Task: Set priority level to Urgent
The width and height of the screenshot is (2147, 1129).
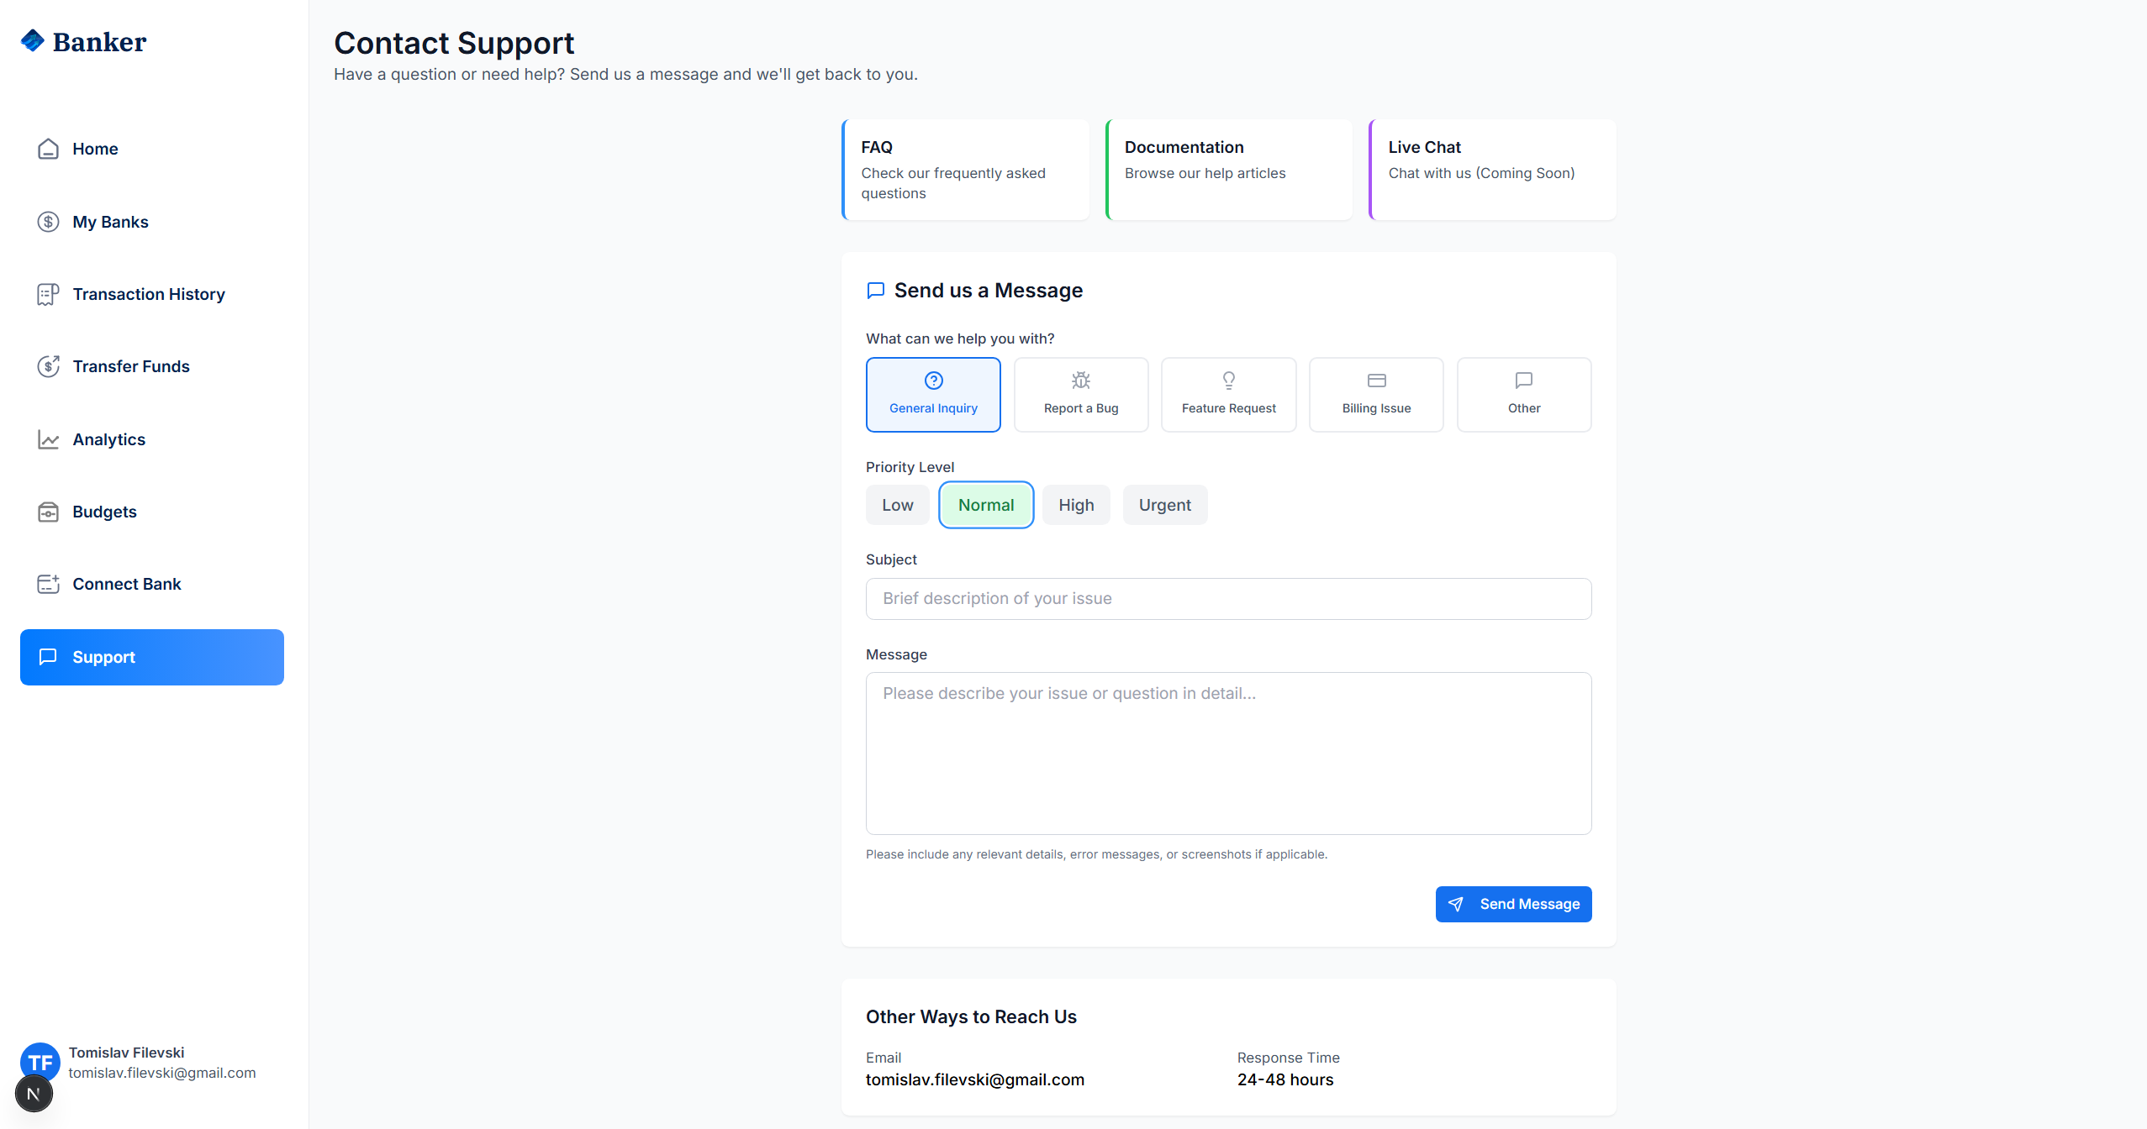Action: click(1164, 505)
